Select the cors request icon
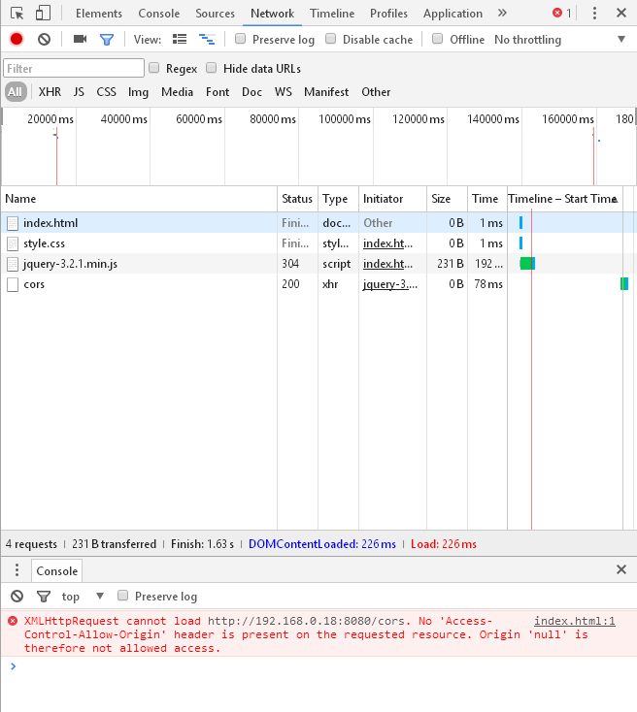The image size is (637, 712). coord(13,285)
